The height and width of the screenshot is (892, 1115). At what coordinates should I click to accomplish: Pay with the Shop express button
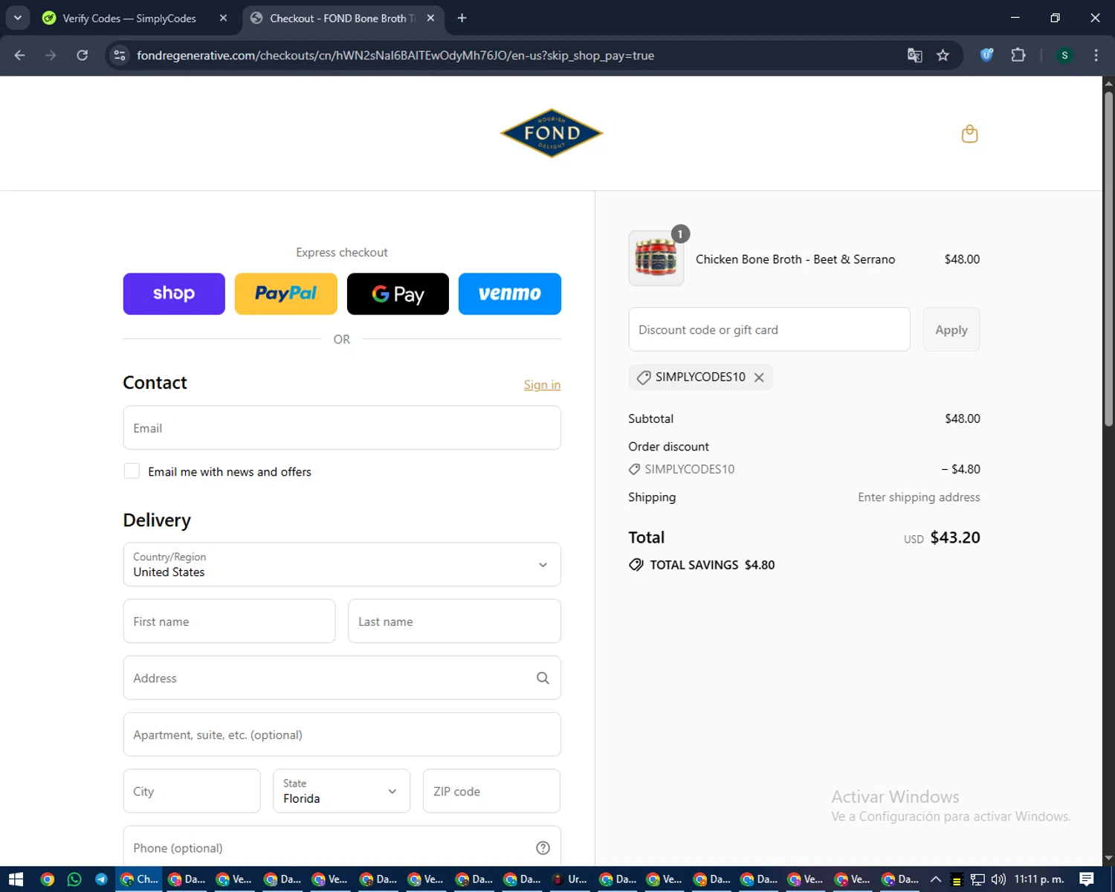pyautogui.click(x=174, y=294)
